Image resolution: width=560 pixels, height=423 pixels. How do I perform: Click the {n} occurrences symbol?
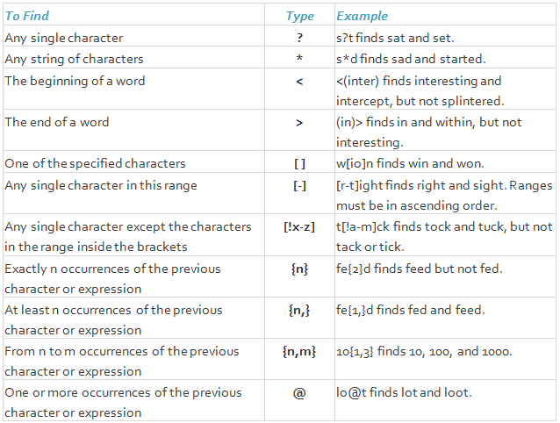pos(299,269)
